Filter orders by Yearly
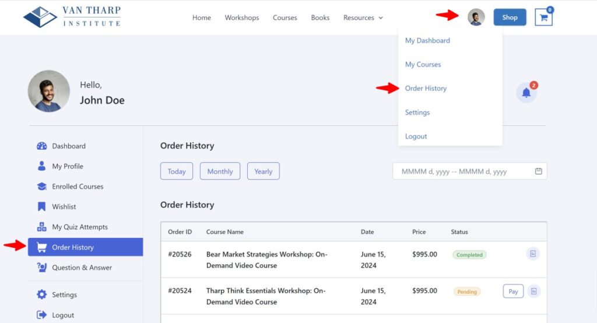 264,171
